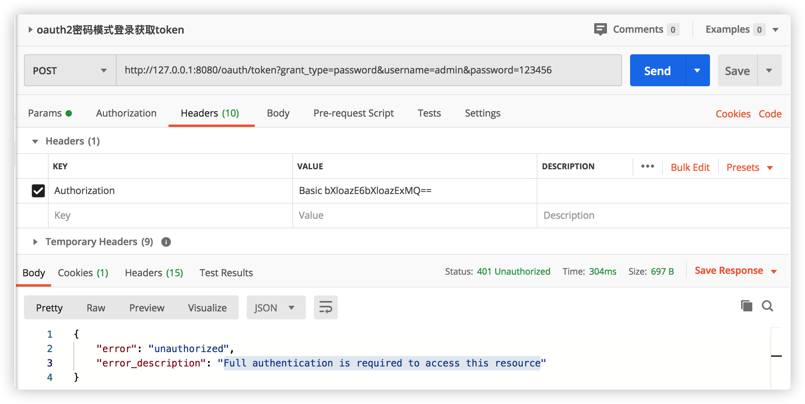Click Bulk Edit for headers
Viewport: 805px width, 404px height.
point(690,168)
